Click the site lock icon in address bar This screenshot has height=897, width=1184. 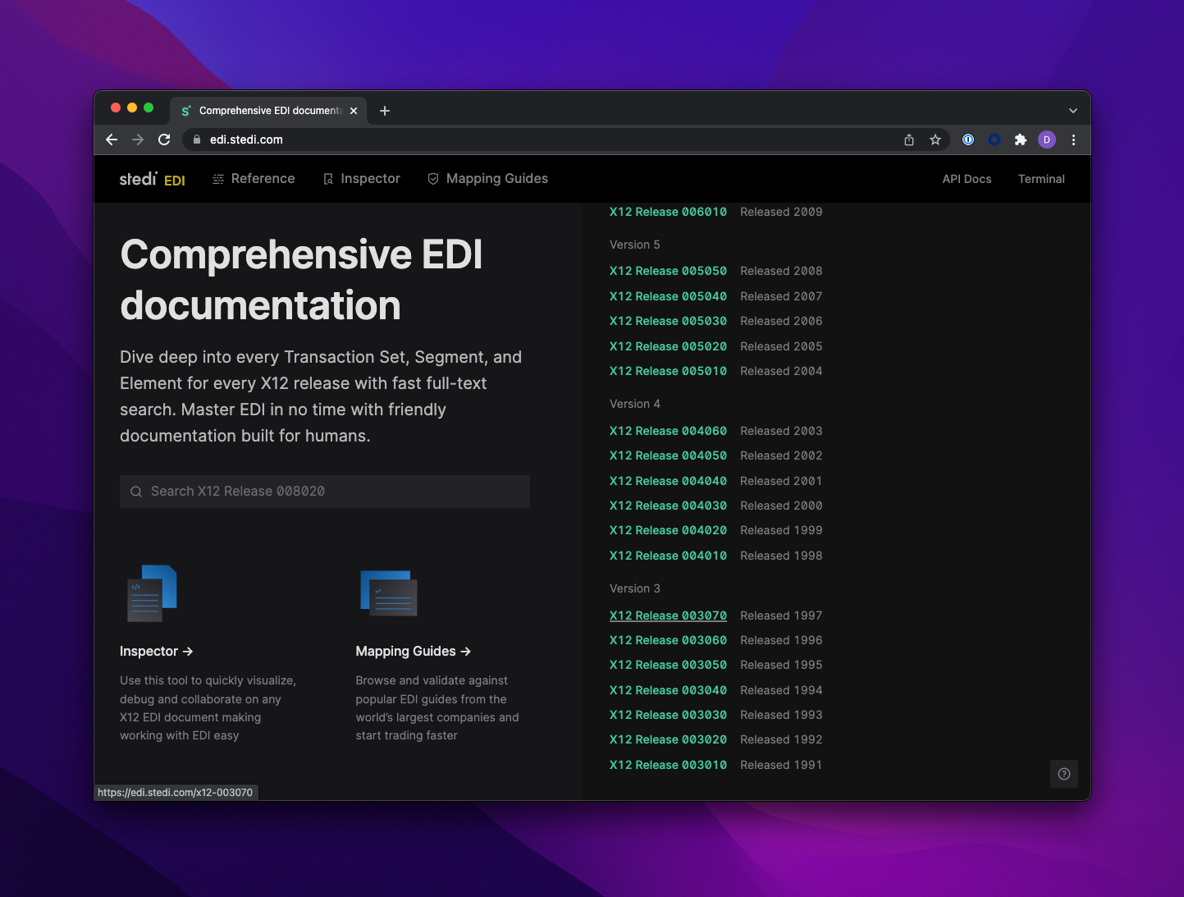tap(196, 140)
